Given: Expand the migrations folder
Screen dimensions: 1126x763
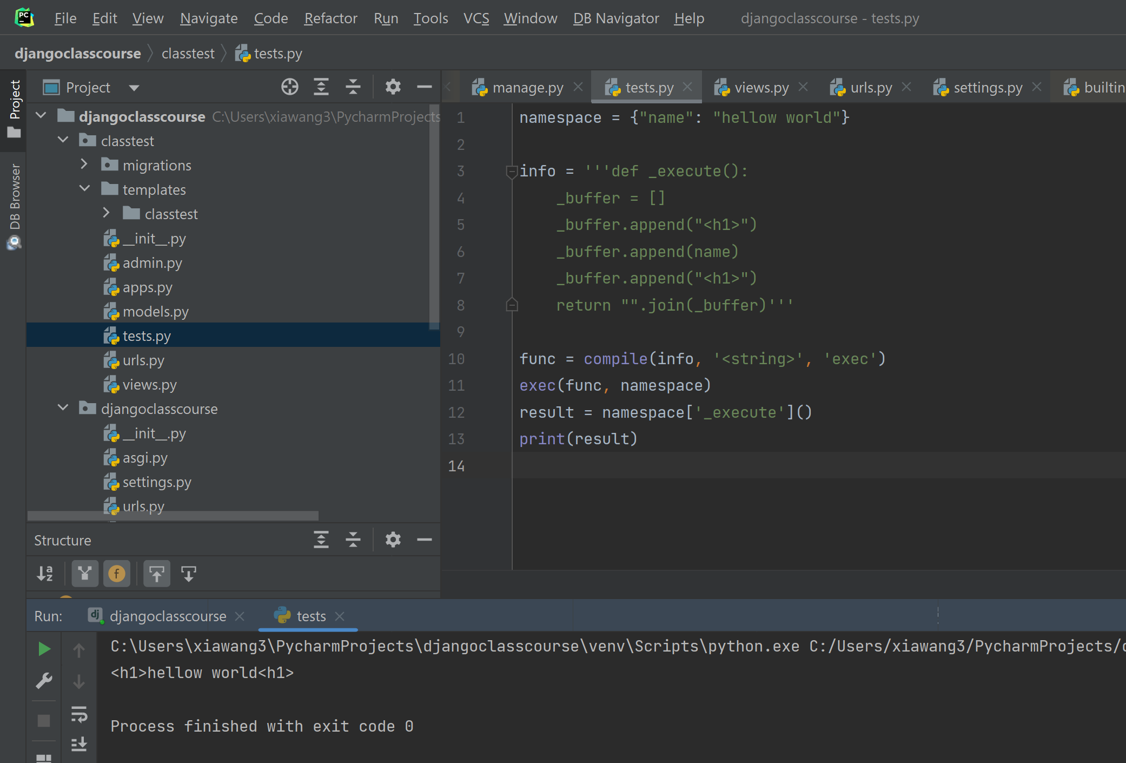Looking at the screenshot, I should point(84,165).
